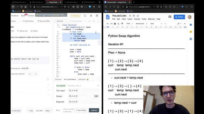The height and width of the screenshot is (114, 204).
Task: Run spell check in Google Docs toolbar
Action: click(118, 24)
